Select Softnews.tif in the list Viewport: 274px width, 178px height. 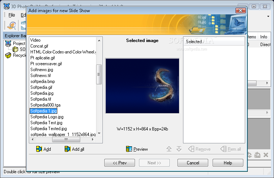[x=41, y=76]
